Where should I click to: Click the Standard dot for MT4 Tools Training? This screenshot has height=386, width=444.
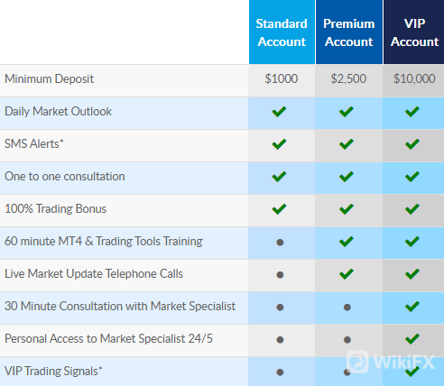click(280, 243)
